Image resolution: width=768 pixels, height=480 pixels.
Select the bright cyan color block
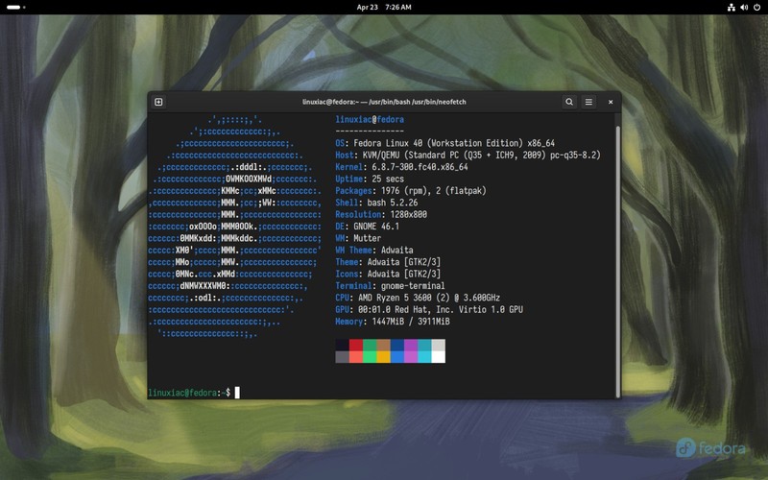pos(424,357)
